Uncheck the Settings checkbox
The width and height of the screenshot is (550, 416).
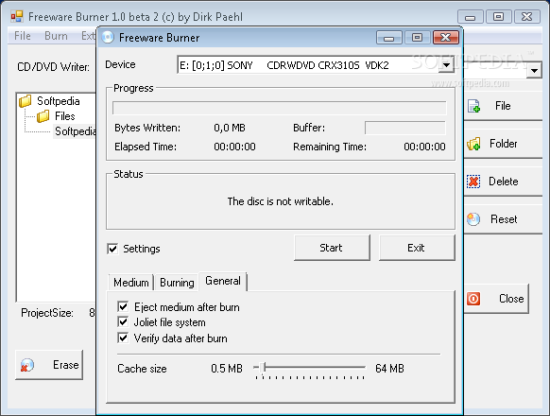tap(112, 249)
